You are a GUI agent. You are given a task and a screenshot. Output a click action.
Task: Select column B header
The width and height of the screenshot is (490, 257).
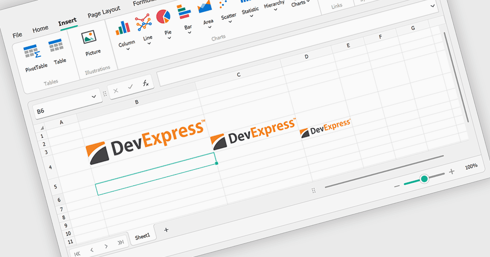pyautogui.click(x=137, y=102)
